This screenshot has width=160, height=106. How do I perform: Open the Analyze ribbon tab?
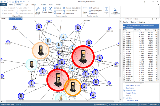(34, 5)
